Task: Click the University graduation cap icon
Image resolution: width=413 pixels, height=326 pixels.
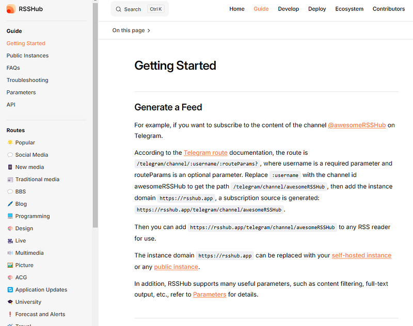Action: coord(10,302)
